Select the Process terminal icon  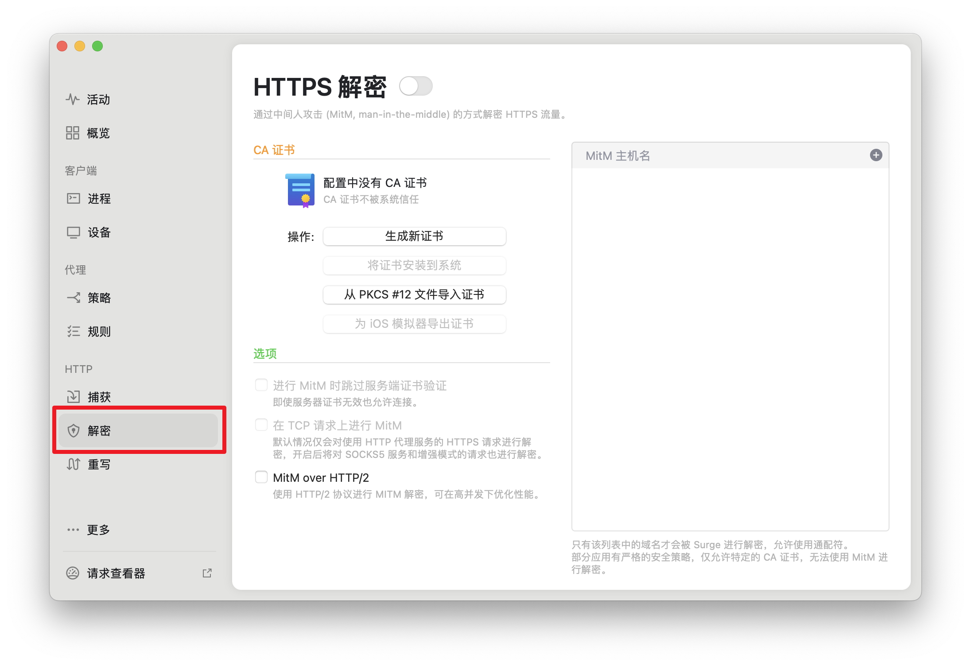pyautogui.click(x=73, y=198)
